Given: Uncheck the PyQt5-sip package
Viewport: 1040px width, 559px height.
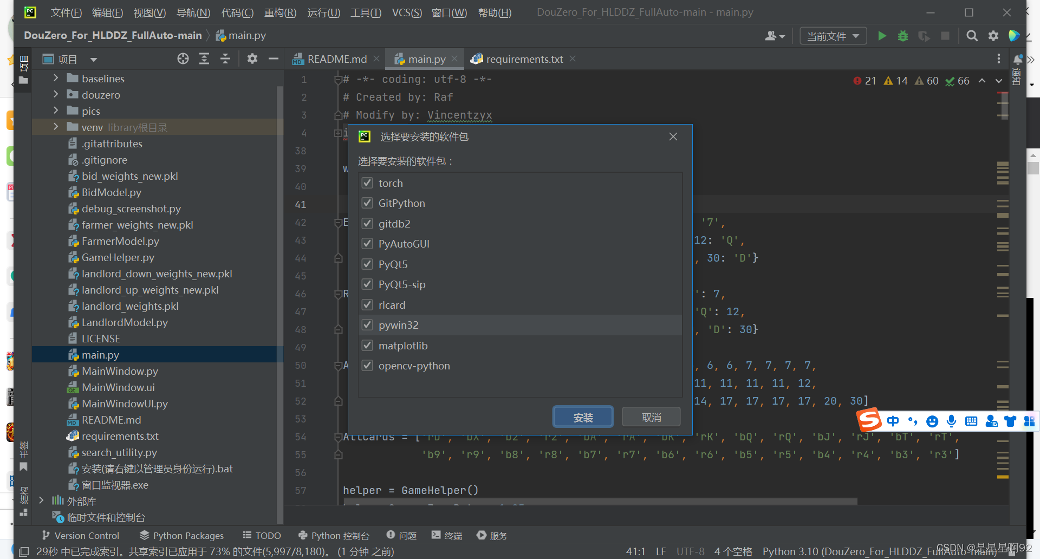Looking at the screenshot, I should (367, 284).
